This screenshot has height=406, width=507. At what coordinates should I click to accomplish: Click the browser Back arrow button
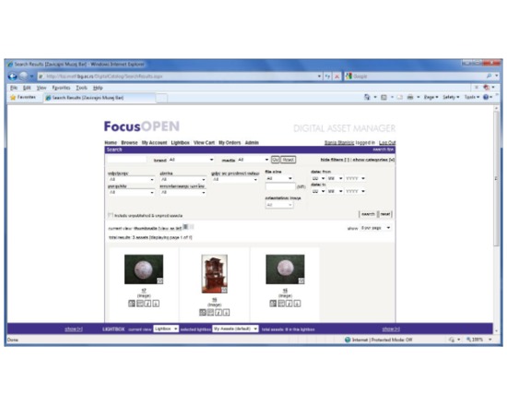pos(13,77)
